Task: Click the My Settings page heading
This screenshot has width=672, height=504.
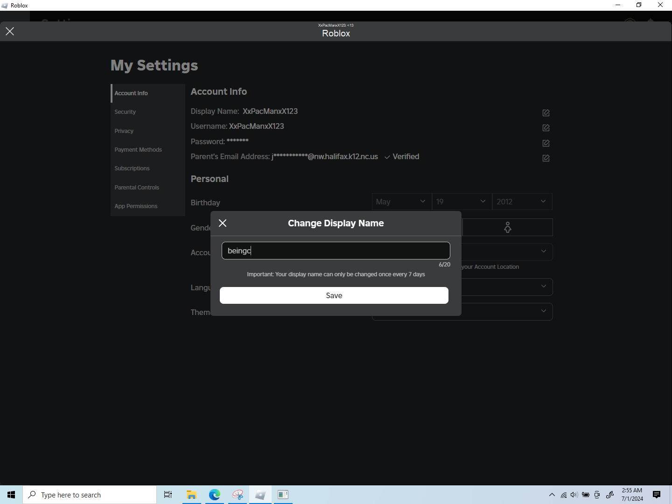Action: click(x=154, y=65)
